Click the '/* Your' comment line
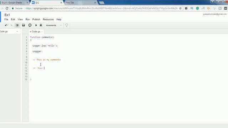Viewport: 228px width, 128px height. [38, 68]
